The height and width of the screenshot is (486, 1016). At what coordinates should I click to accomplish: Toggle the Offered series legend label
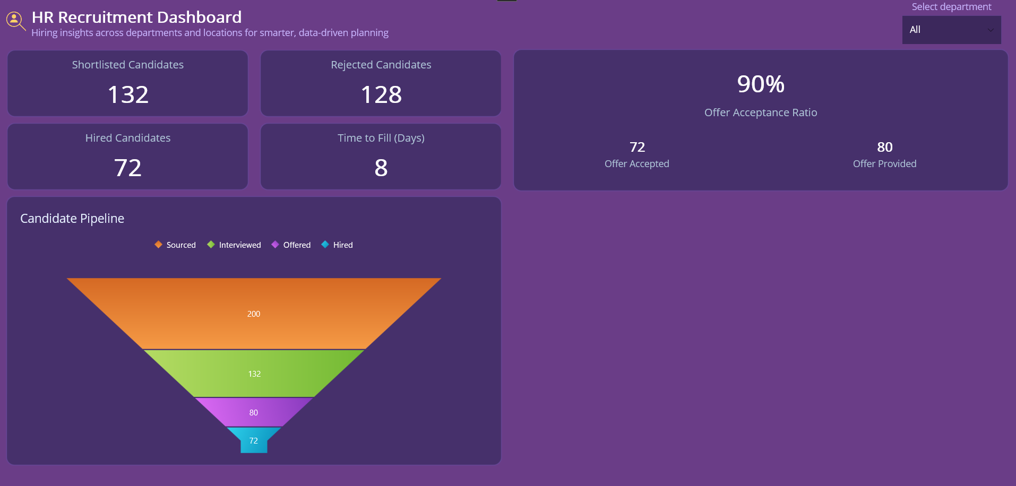[297, 245]
